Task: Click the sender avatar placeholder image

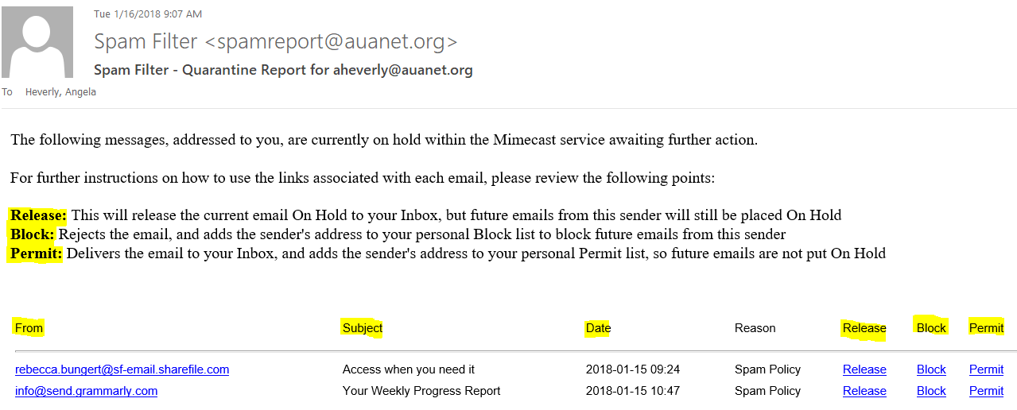Action: tap(37, 42)
